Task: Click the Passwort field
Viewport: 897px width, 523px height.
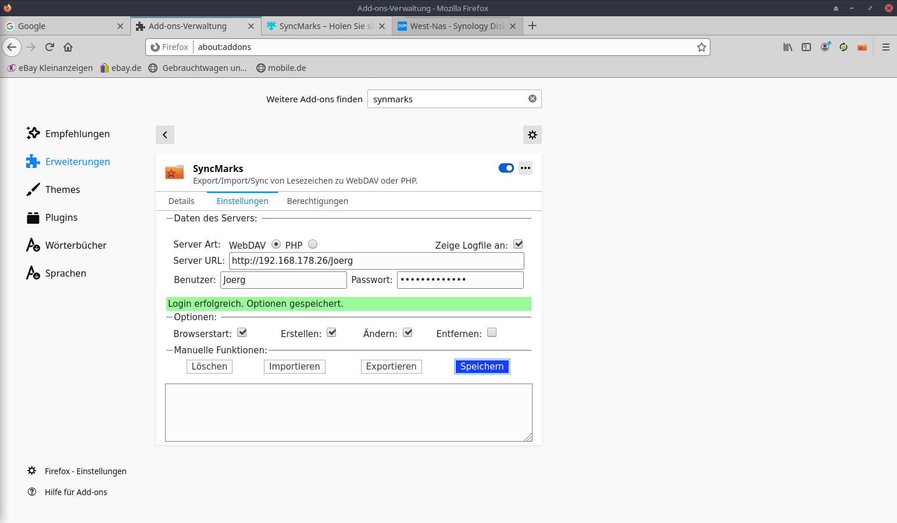Action: [x=460, y=280]
